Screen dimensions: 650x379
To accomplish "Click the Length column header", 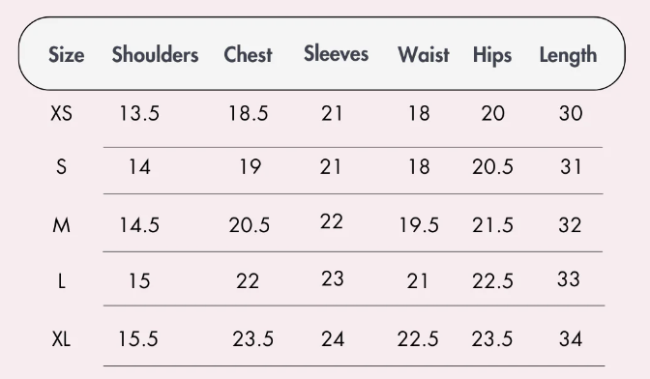I will pyautogui.click(x=568, y=55).
